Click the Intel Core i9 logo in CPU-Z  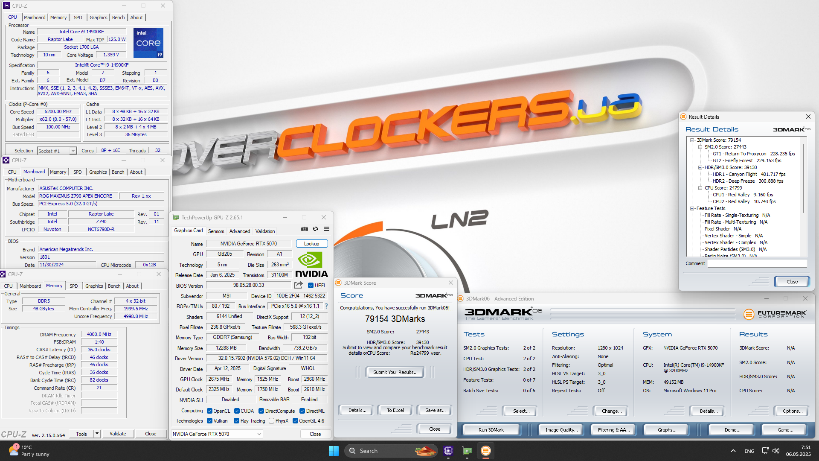pyautogui.click(x=148, y=43)
